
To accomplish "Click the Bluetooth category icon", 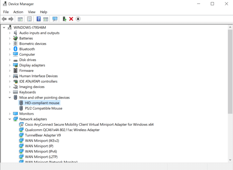I will (x=15, y=49).
